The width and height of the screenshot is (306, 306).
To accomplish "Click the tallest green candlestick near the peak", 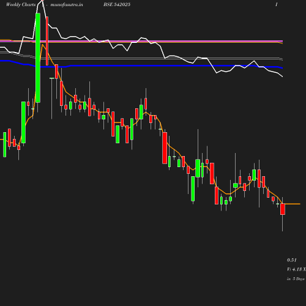I will [38, 58].
